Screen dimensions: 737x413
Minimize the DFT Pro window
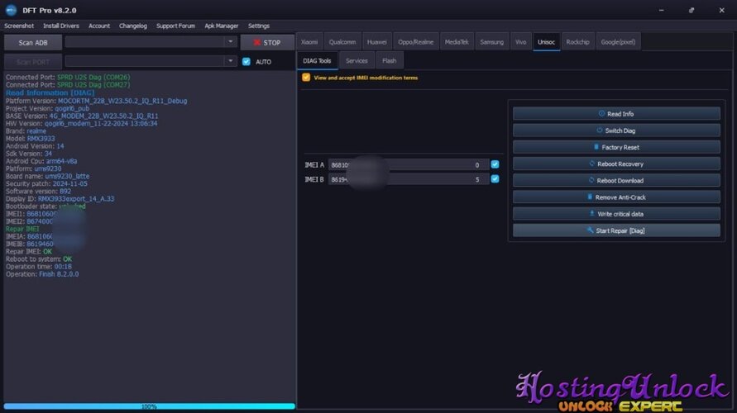tap(662, 10)
